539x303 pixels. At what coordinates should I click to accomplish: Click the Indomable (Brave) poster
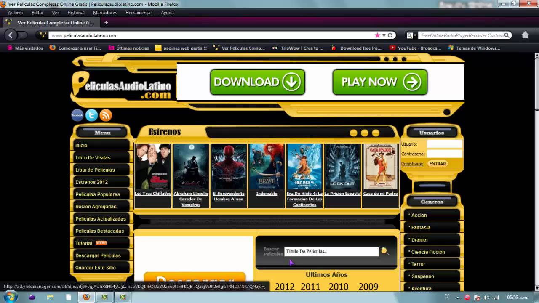point(267,166)
